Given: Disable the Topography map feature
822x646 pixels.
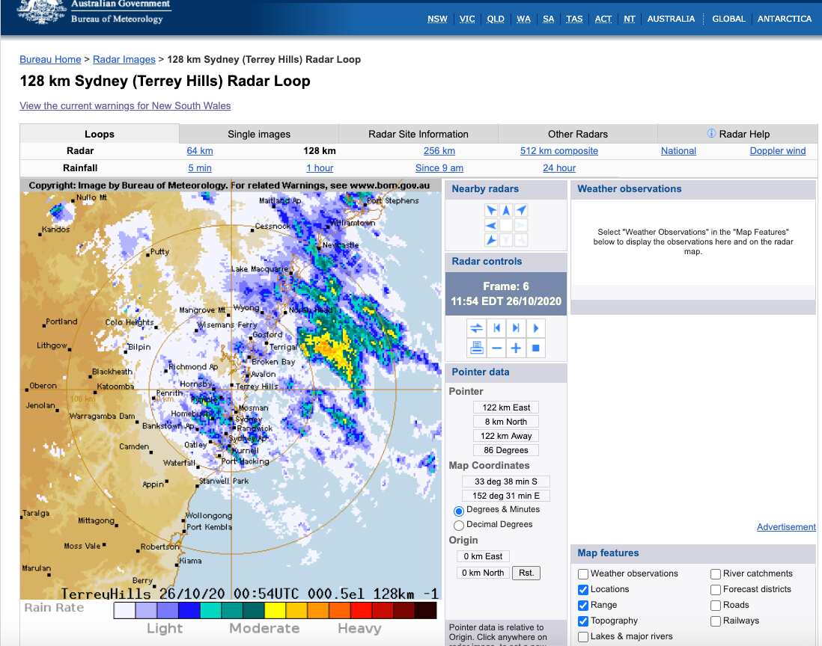Looking at the screenshot, I should click(x=582, y=621).
